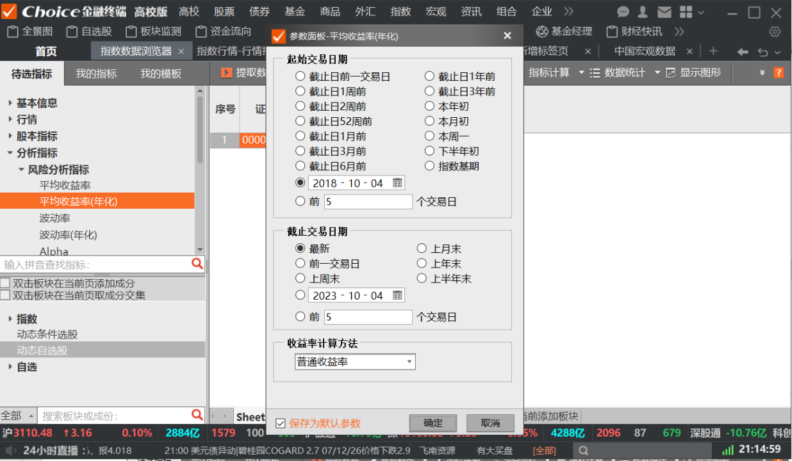Click search icon in 搜索板块或成份 box

[197, 415]
